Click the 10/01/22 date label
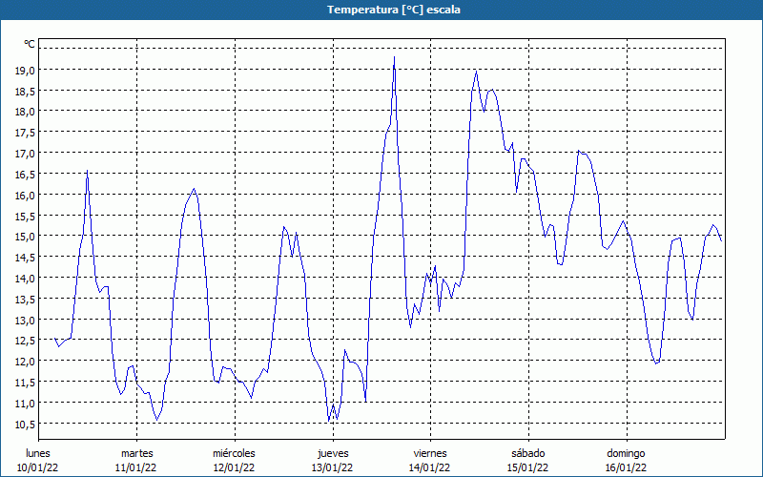 [x=38, y=467]
